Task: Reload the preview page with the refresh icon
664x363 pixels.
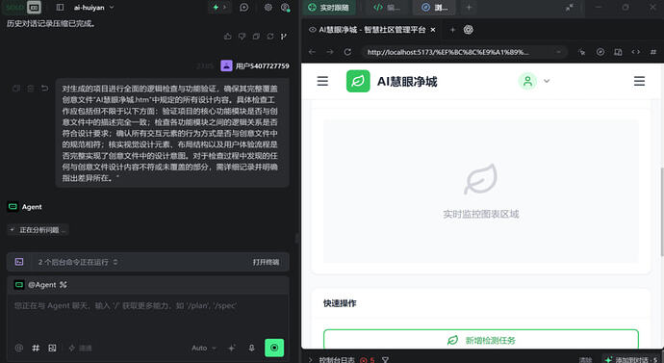Action: 347,52
